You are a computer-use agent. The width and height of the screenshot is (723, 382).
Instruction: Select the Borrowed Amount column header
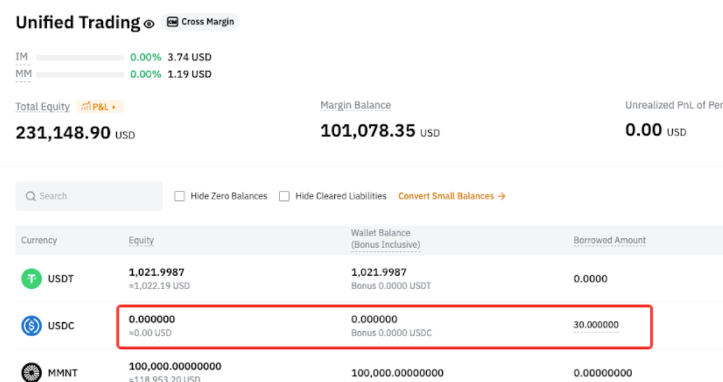tap(609, 240)
